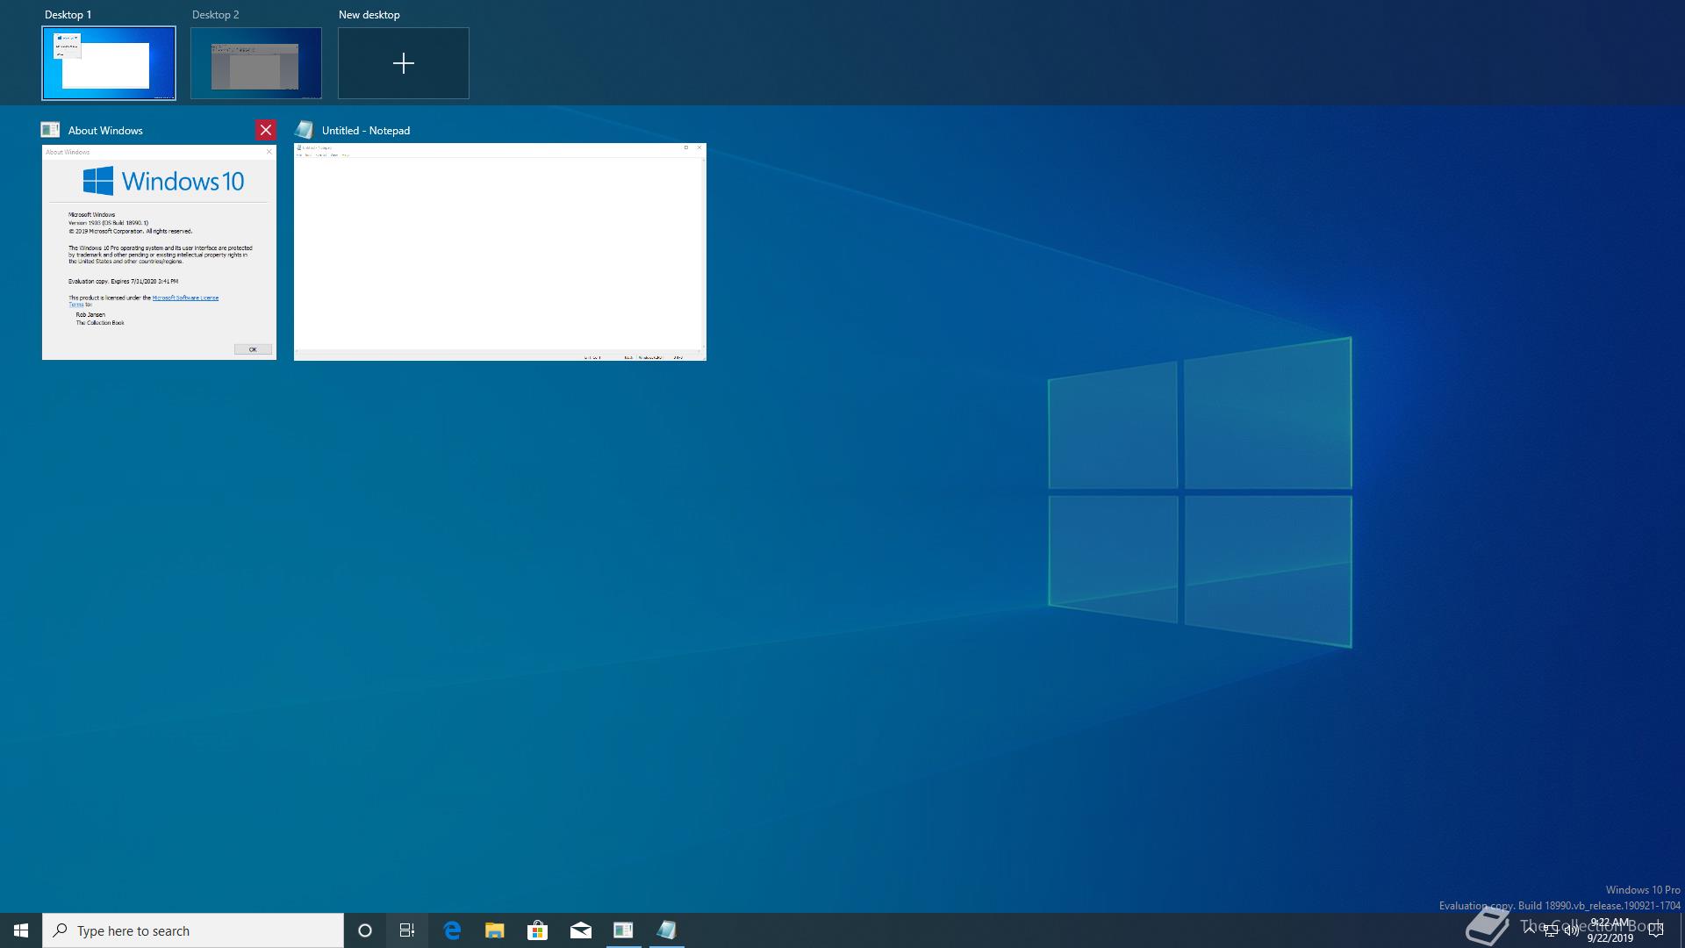Open the volume control icon
The height and width of the screenshot is (948, 1685).
click(x=1571, y=931)
